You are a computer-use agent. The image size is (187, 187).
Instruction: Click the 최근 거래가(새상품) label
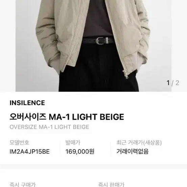139,142
